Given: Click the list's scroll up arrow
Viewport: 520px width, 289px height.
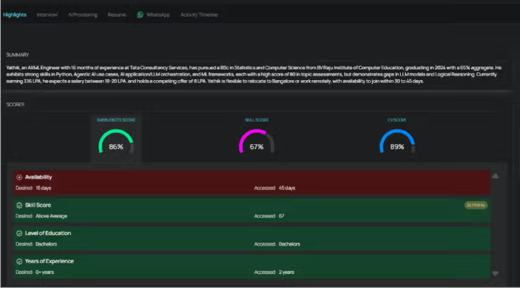Looking at the screenshot, I should (495, 176).
